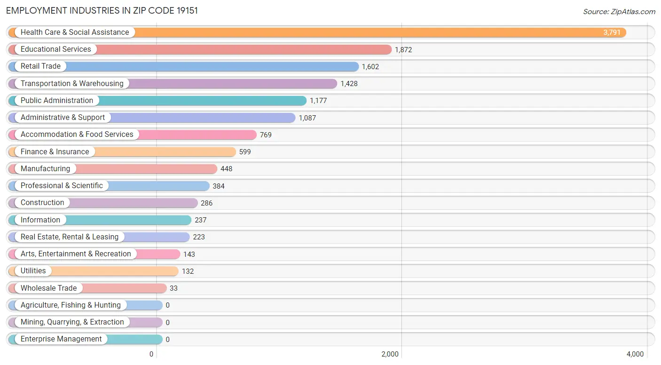The image size is (661, 365).
Task: Click the Public Administration label
Action: 57,101
